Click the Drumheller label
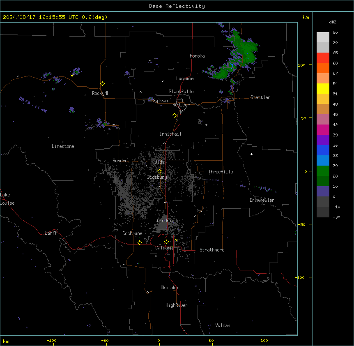Viewport: 354px width, 346px height. (x=262, y=200)
